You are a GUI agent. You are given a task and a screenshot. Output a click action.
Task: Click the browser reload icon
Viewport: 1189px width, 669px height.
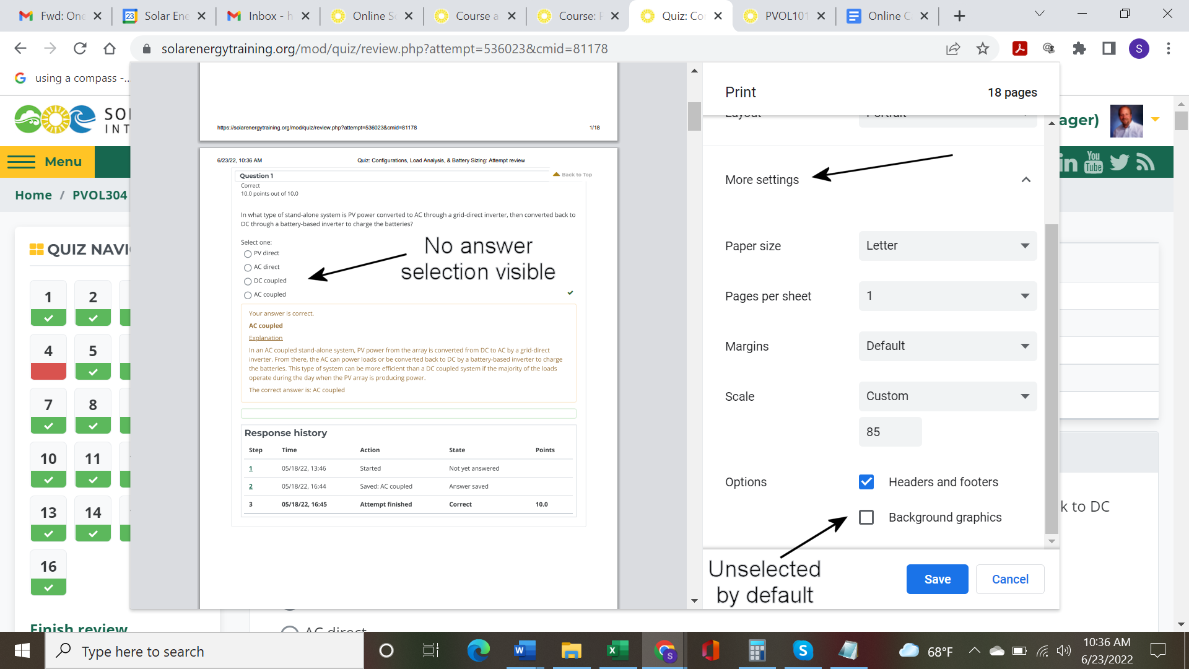tap(80, 48)
